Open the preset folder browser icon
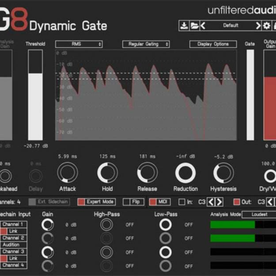The height and width of the screenshot is (276, 276). pos(194,26)
